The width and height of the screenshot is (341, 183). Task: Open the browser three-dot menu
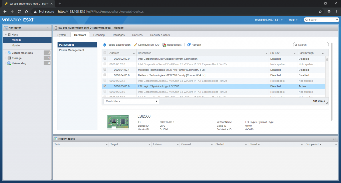point(336,12)
